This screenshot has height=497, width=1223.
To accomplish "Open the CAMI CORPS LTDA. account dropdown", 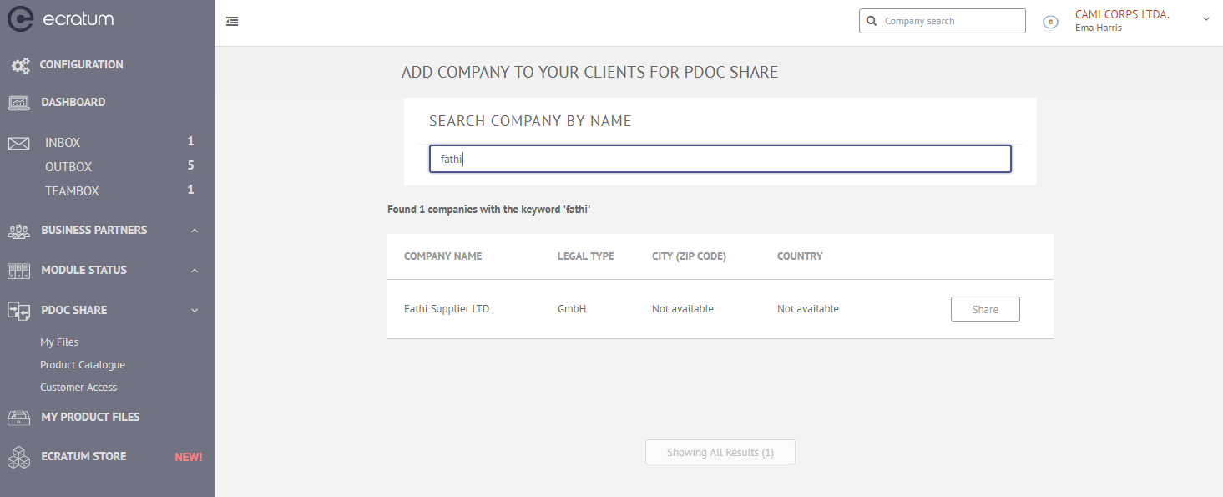I will [1206, 18].
